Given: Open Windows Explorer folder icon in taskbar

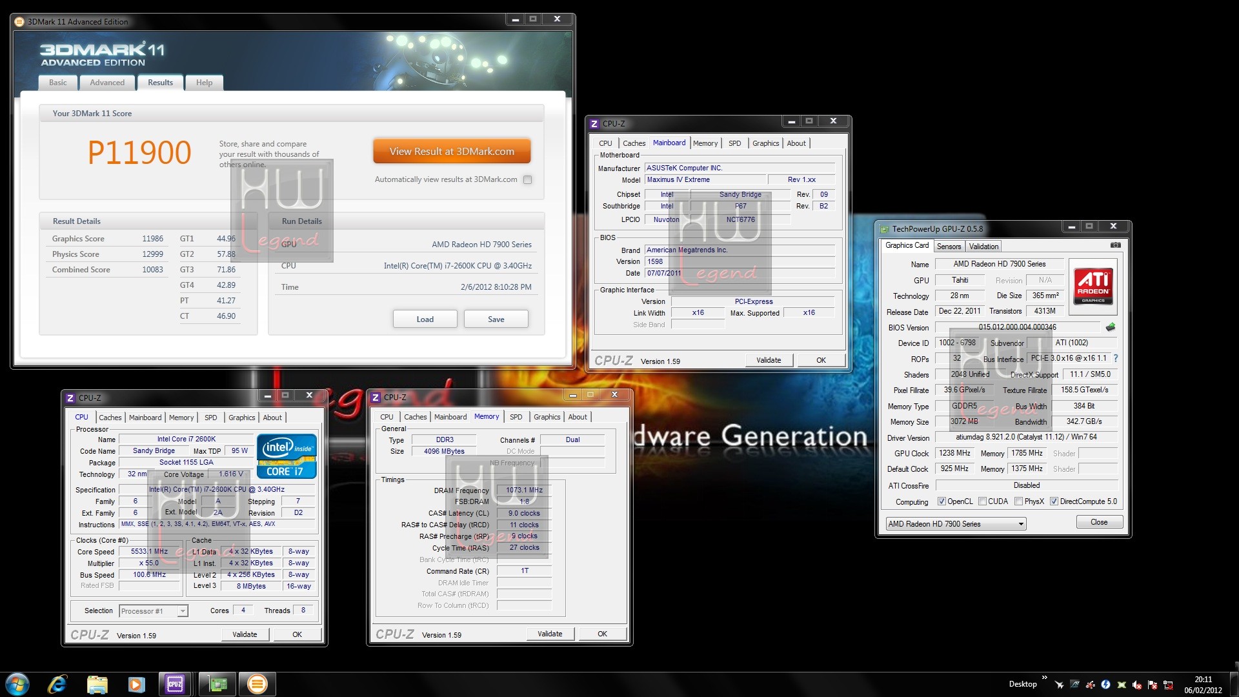Looking at the screenshot, I should (97, 684).
